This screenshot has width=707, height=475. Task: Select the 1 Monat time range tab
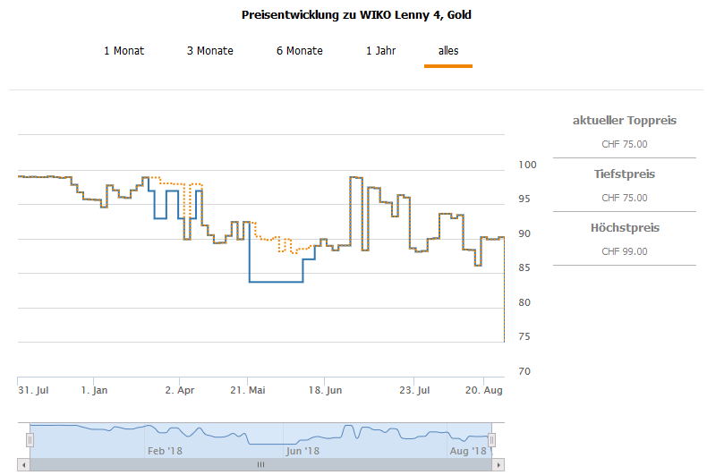tap(124, 51)
